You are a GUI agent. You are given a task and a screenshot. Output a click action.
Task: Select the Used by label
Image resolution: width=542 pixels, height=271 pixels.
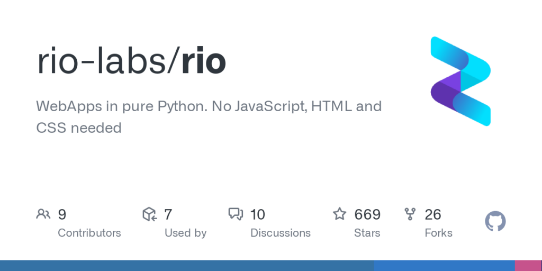point(185,233)
